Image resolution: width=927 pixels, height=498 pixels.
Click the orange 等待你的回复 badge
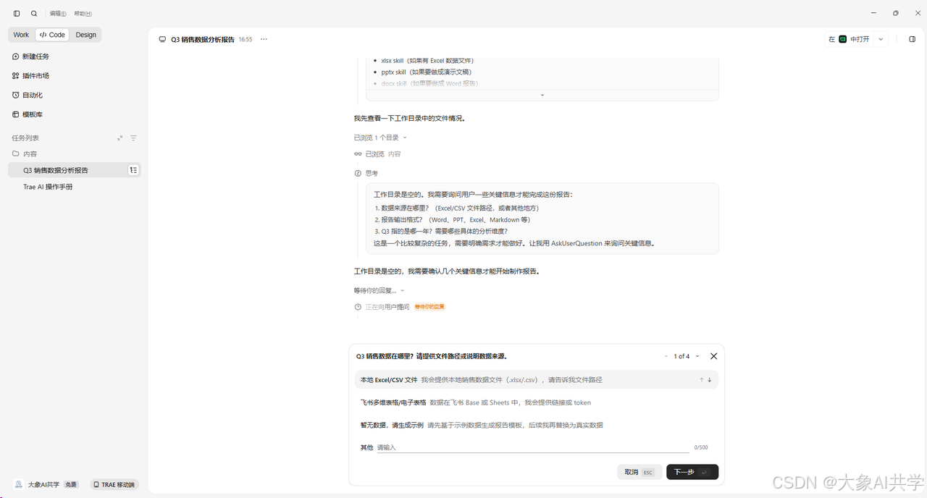point(429,307)
